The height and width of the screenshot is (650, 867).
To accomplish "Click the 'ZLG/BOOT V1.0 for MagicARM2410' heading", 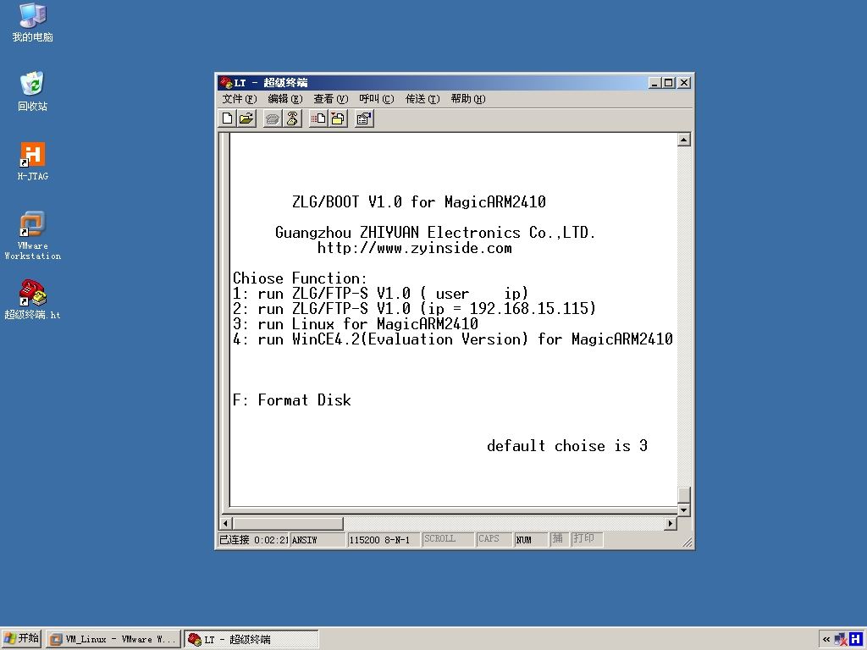I will pos(419,201).
